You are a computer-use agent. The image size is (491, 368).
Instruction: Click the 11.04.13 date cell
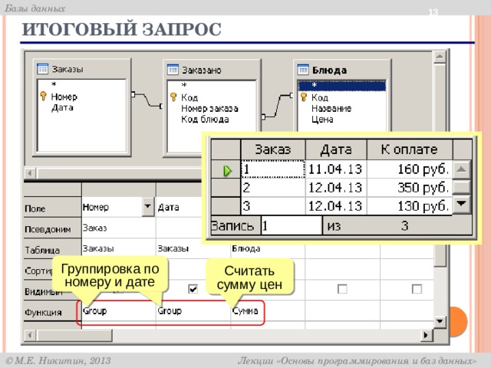tap(336, 169)
